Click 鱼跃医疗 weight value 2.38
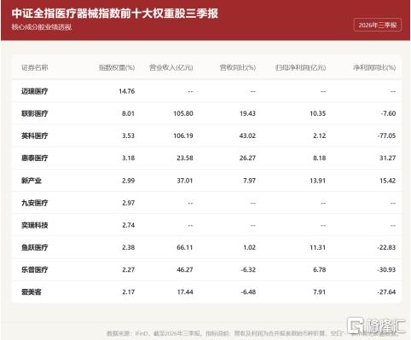 pyautogui.click(x=128, y=247)
